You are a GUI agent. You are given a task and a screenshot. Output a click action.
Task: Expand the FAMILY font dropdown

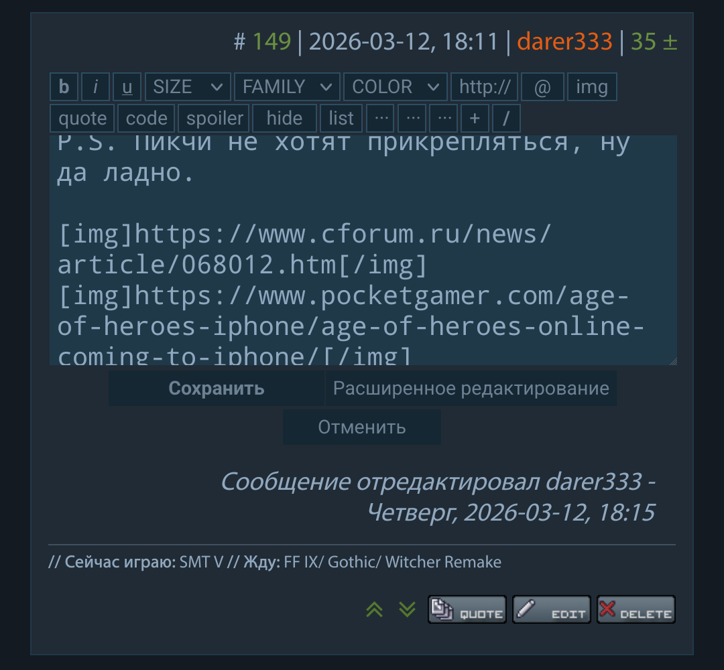pos(287,86)
